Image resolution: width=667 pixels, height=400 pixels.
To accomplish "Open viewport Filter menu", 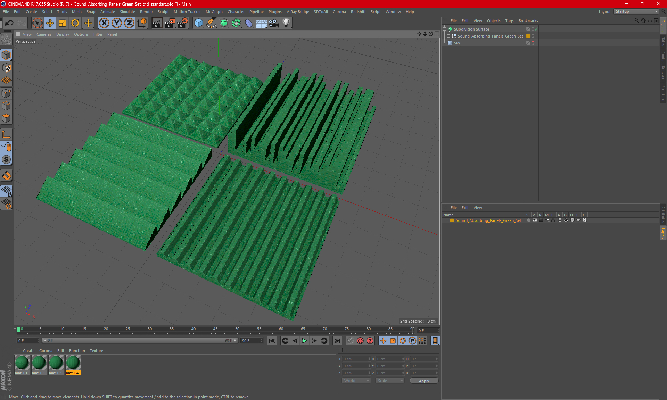I will (98, 34).
